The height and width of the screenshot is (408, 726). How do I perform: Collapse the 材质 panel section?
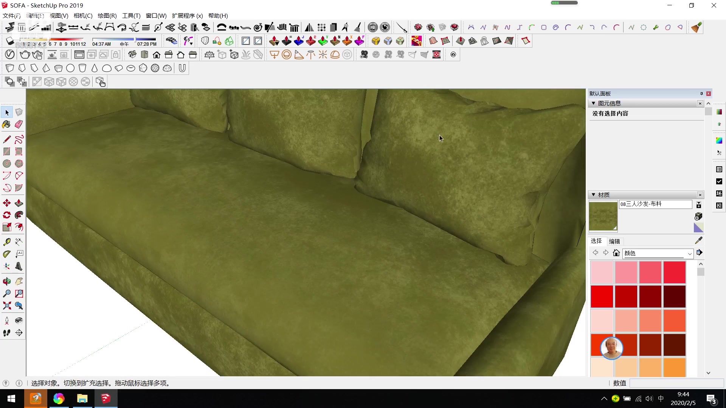(593, 195)
